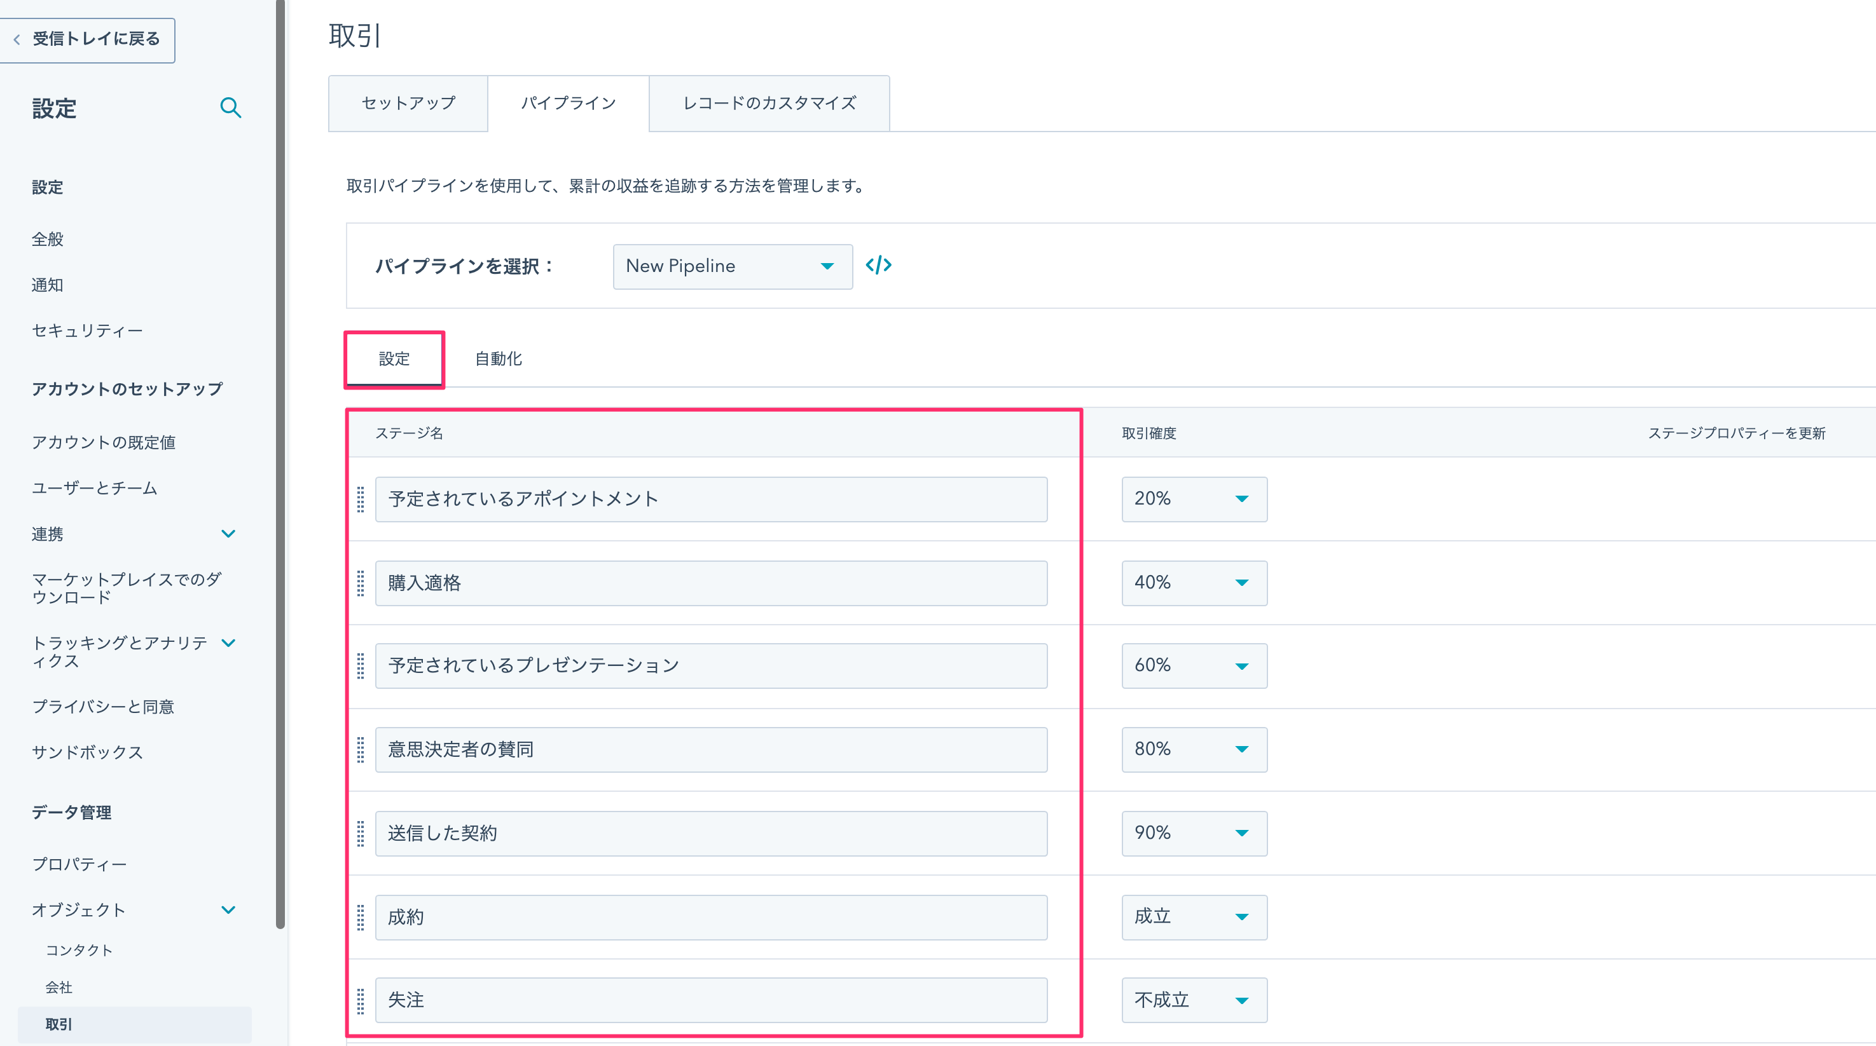This screenshot has width=1876, height=1046.
Task: Expand トラッキングとアナリティクス sidebar section
Action: pos(228,644)
